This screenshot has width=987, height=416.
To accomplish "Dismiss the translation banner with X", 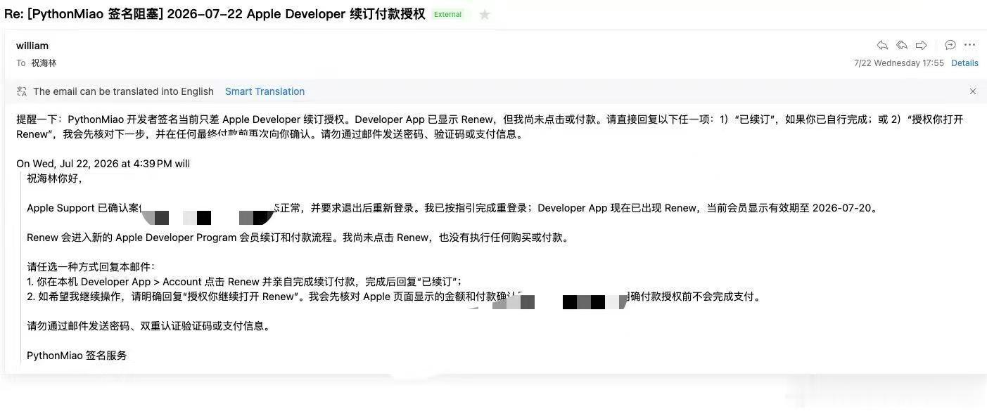I will (x=973, y=91).
